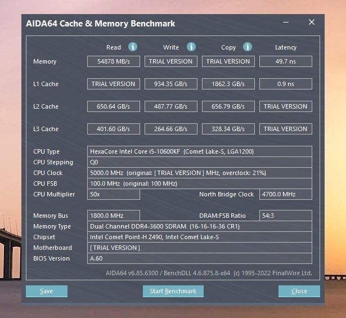346x318 pixels.
Task: Click the AIDA64 Cache & Memory Benchmark title
Action: (100, 24)
